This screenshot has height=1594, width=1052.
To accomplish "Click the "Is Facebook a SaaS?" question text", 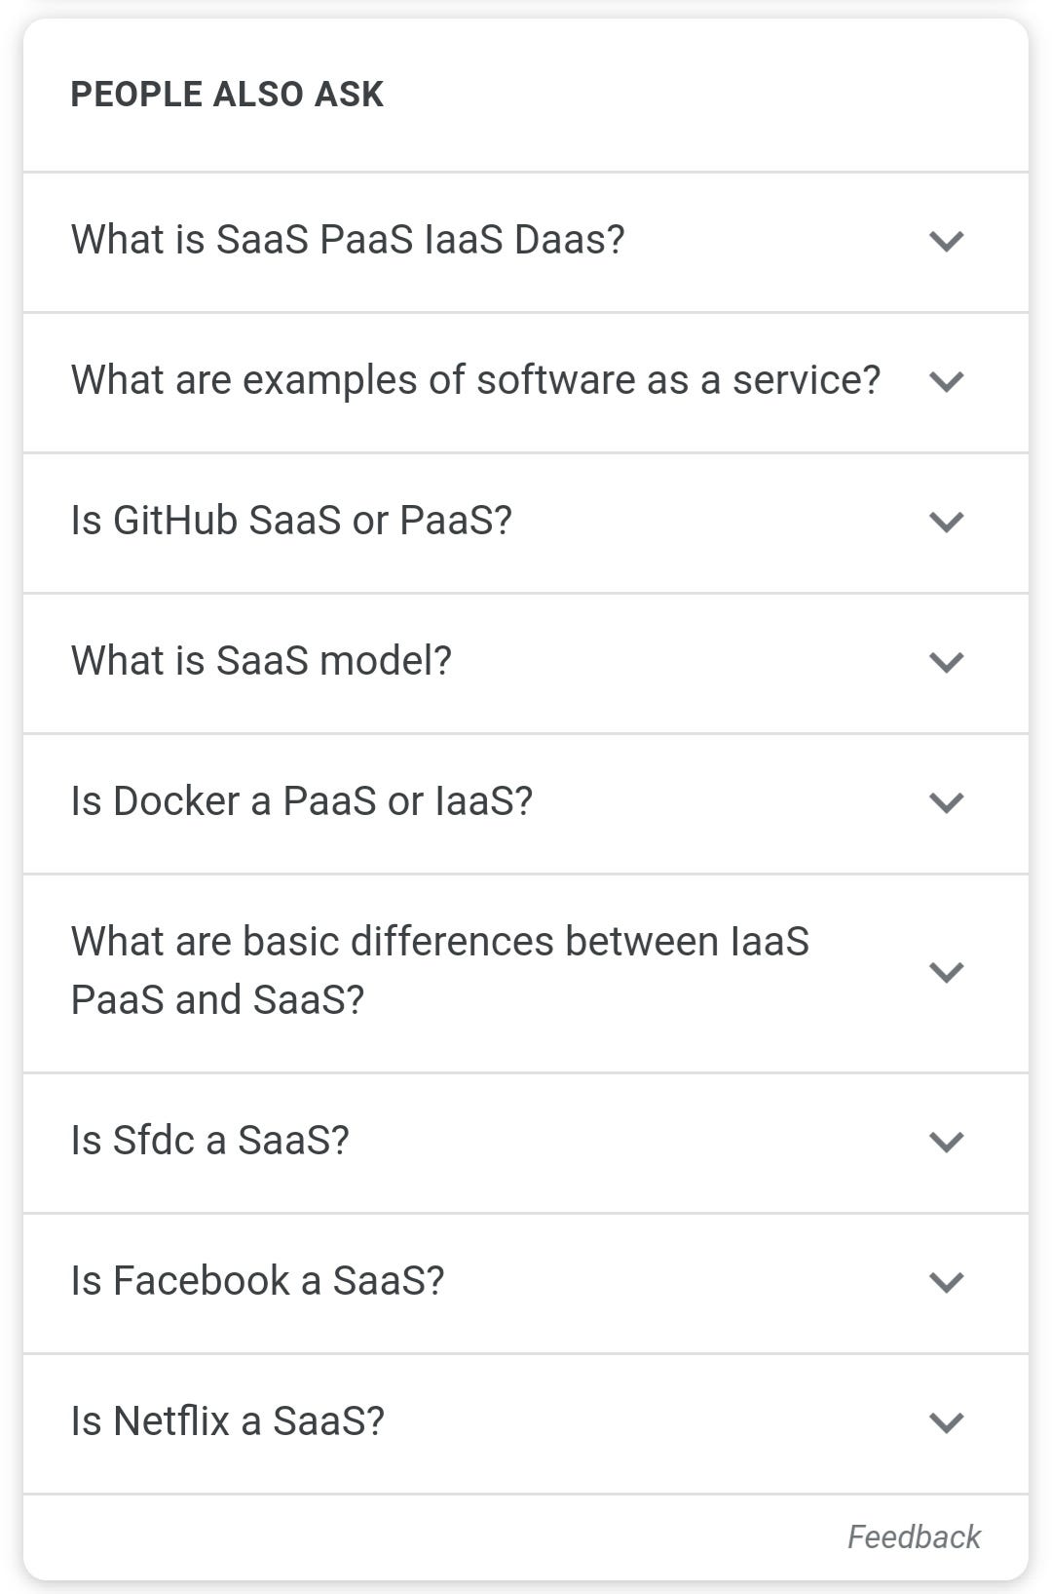I will [257, 1281].
